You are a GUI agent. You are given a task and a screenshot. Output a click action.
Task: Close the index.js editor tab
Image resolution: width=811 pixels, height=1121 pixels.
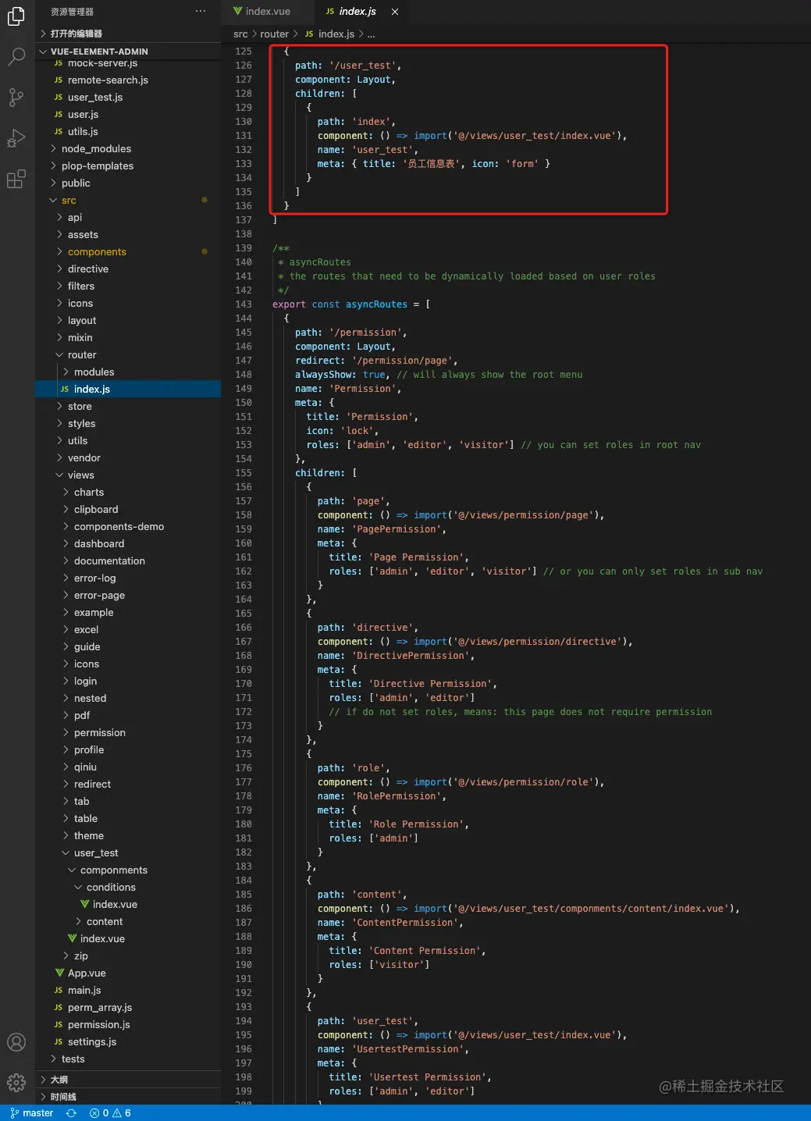(395, 12)
